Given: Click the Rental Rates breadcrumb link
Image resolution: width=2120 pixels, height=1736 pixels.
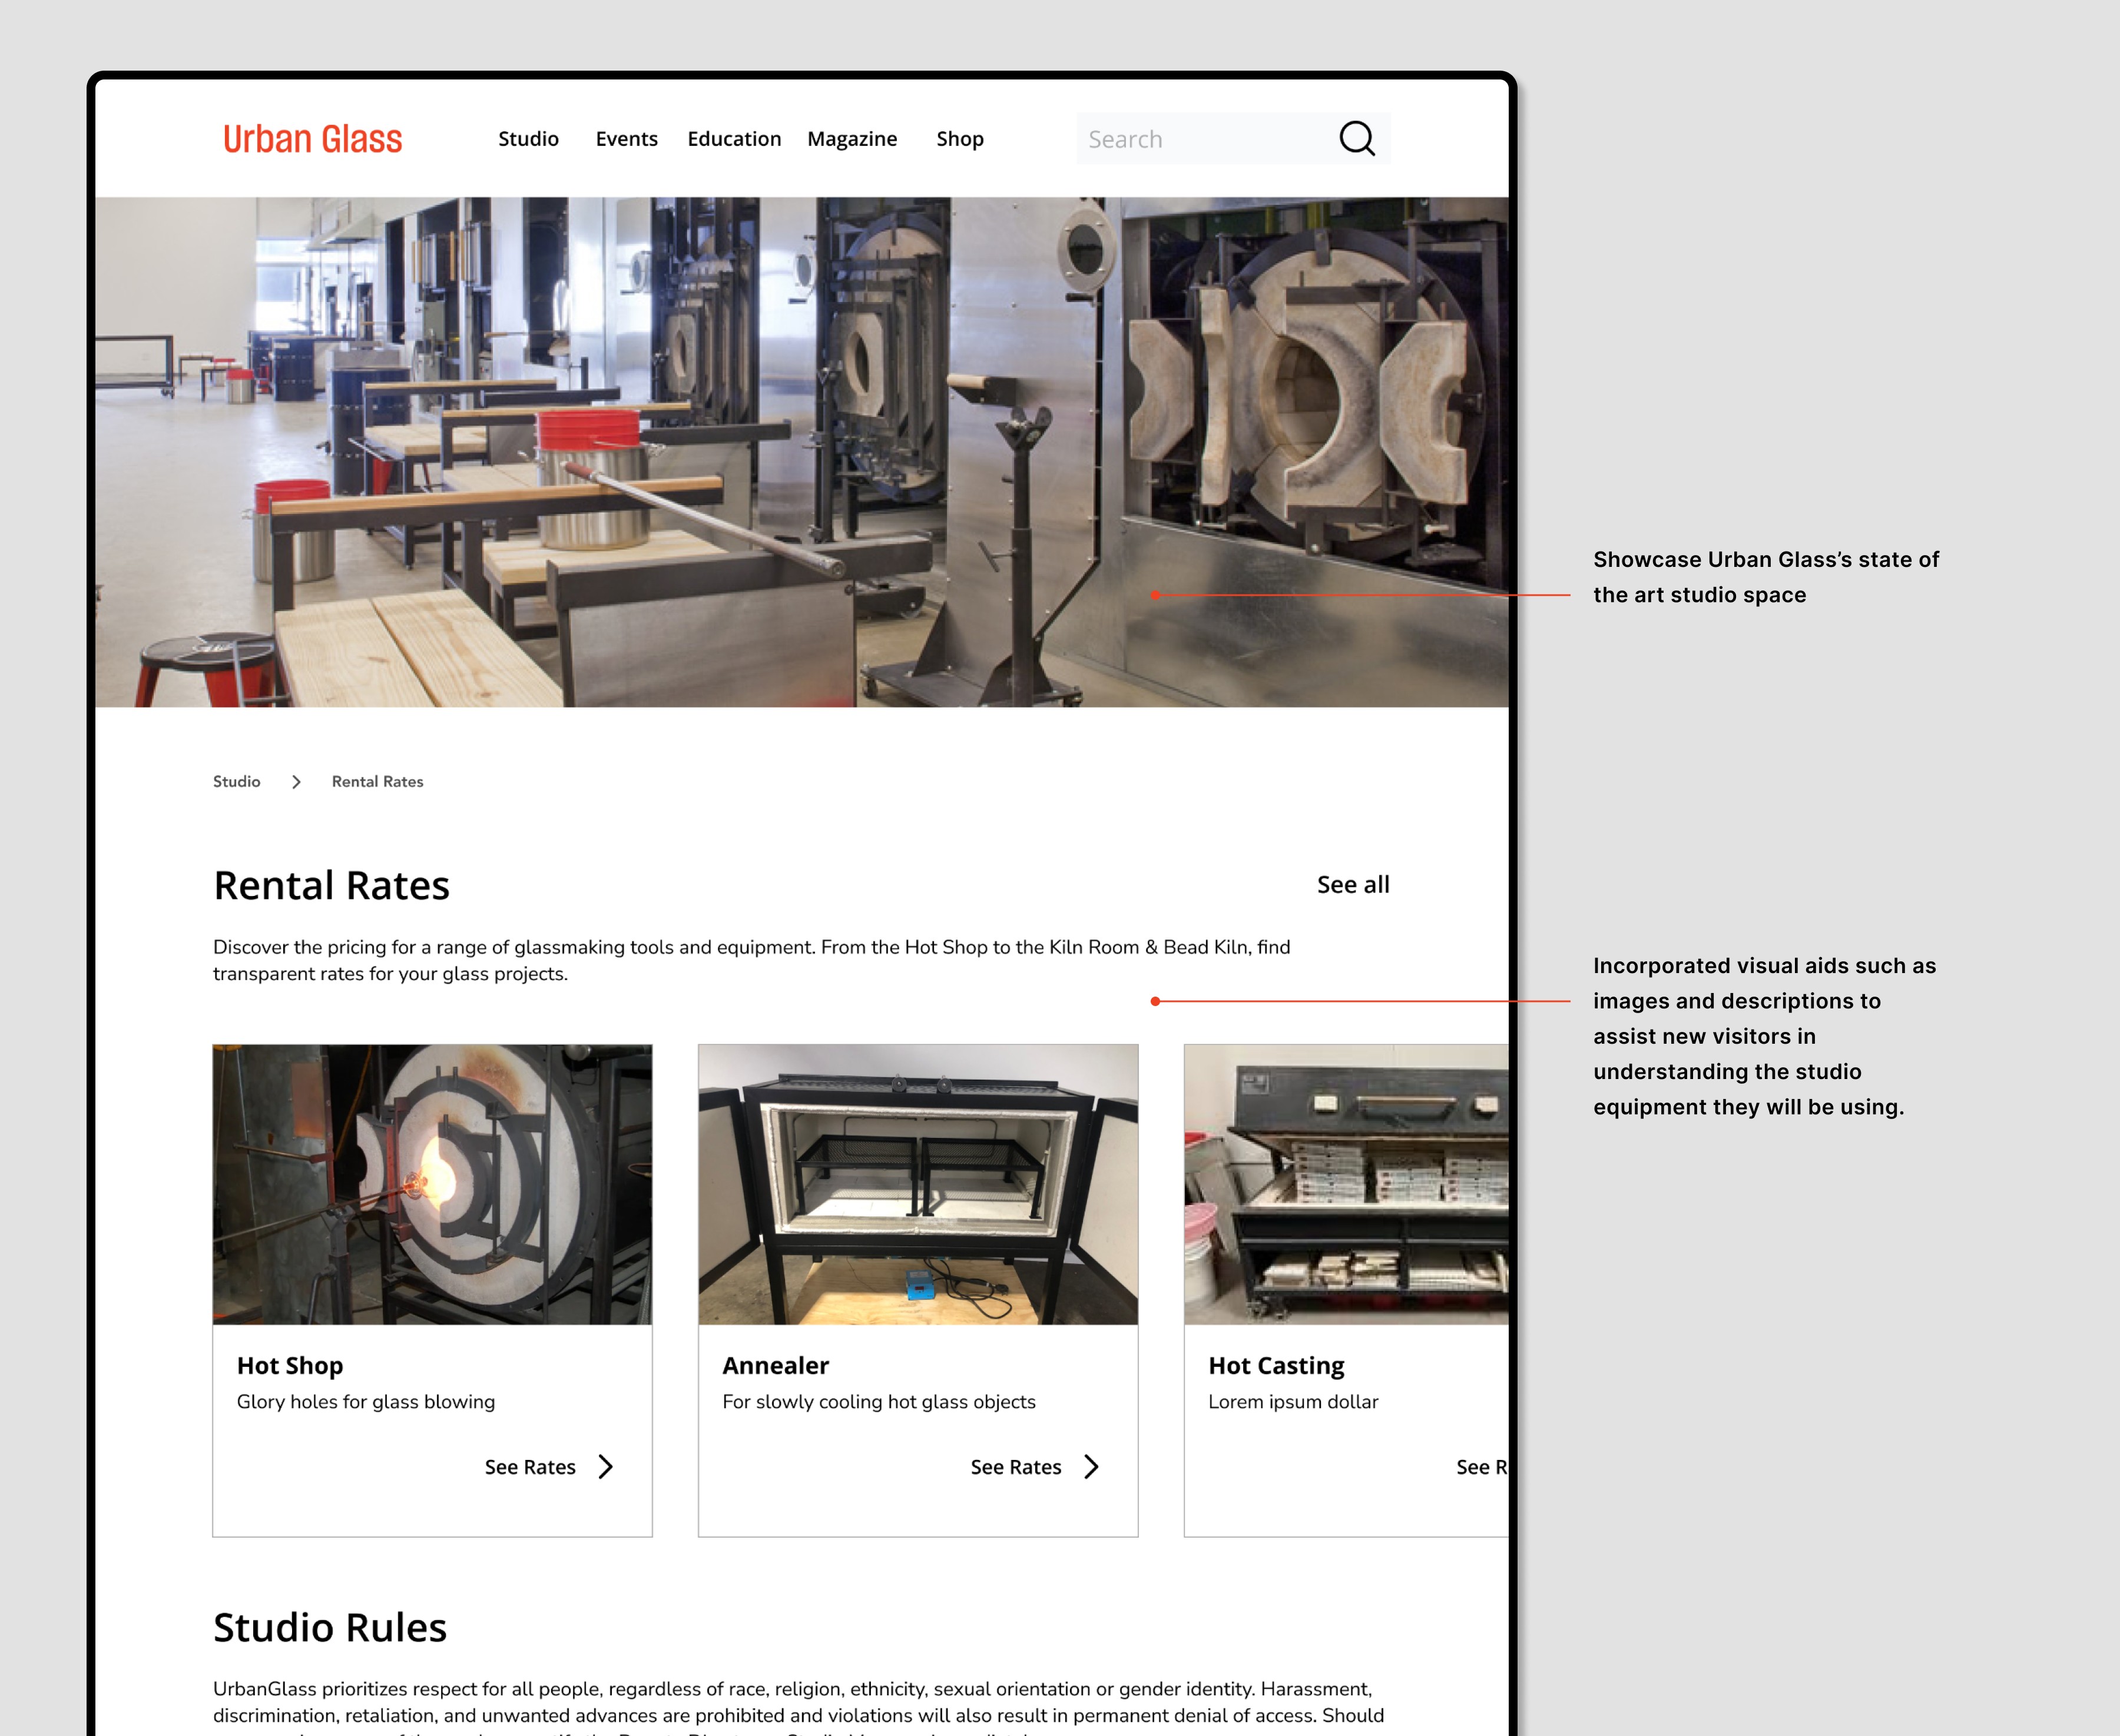Looking at the screenshot, I should click(x=377, y=782).
